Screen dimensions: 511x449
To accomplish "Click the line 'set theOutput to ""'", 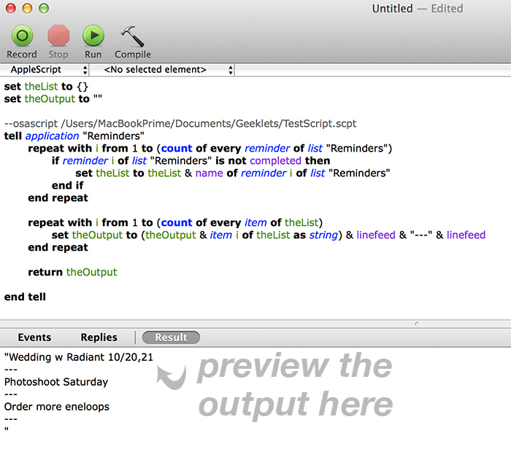I will click(53, 99).
